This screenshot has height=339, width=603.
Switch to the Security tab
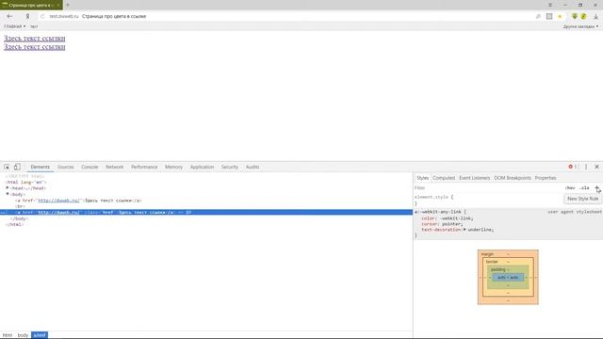230,167
